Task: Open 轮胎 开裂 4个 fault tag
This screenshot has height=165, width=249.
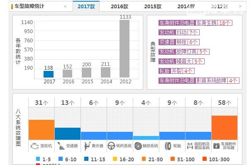Action: click(x=176, y=71)
